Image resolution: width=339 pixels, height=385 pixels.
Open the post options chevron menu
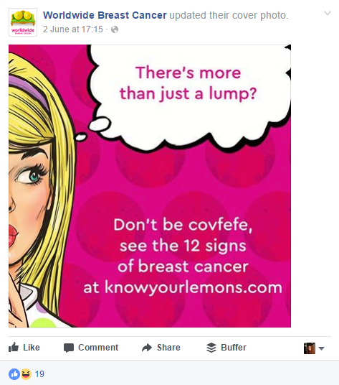pyautogui.click(x=328, y=13)
